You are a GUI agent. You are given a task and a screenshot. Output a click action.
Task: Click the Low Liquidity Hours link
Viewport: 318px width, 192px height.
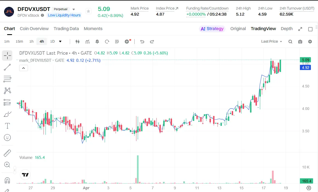pyautogui.click(x=64, y=15)
